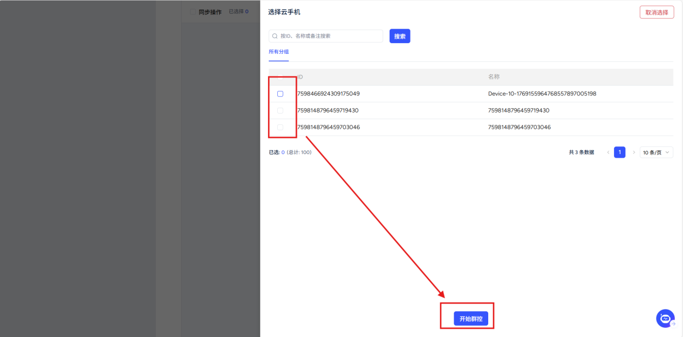Toggle the select-all checkbox in table header
Screen dimensions: 683x337
(x=280, y=77)
